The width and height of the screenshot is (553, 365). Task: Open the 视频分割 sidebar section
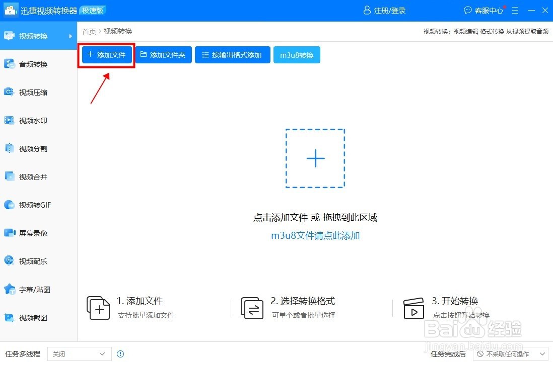tap(38, 148)
